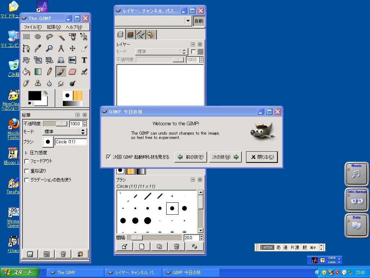Select the Rectangle Select tool

tap(26, 37)
